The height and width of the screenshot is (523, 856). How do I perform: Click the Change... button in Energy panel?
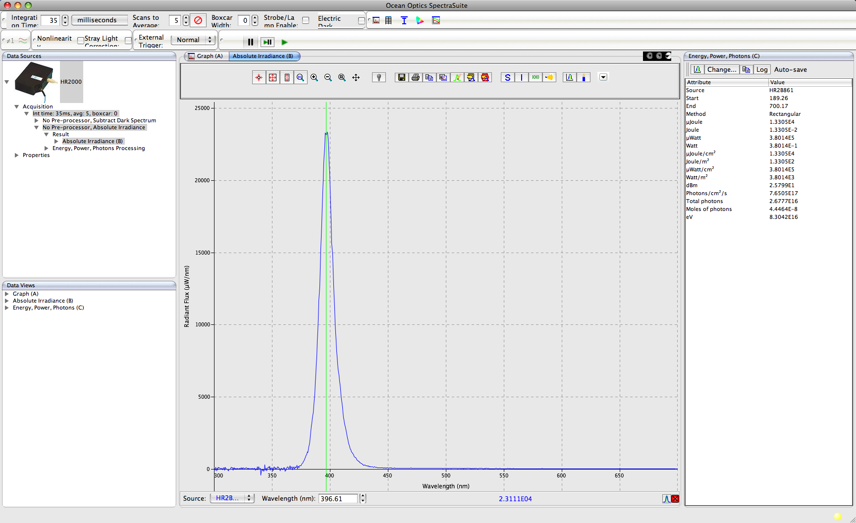[722, 69]
